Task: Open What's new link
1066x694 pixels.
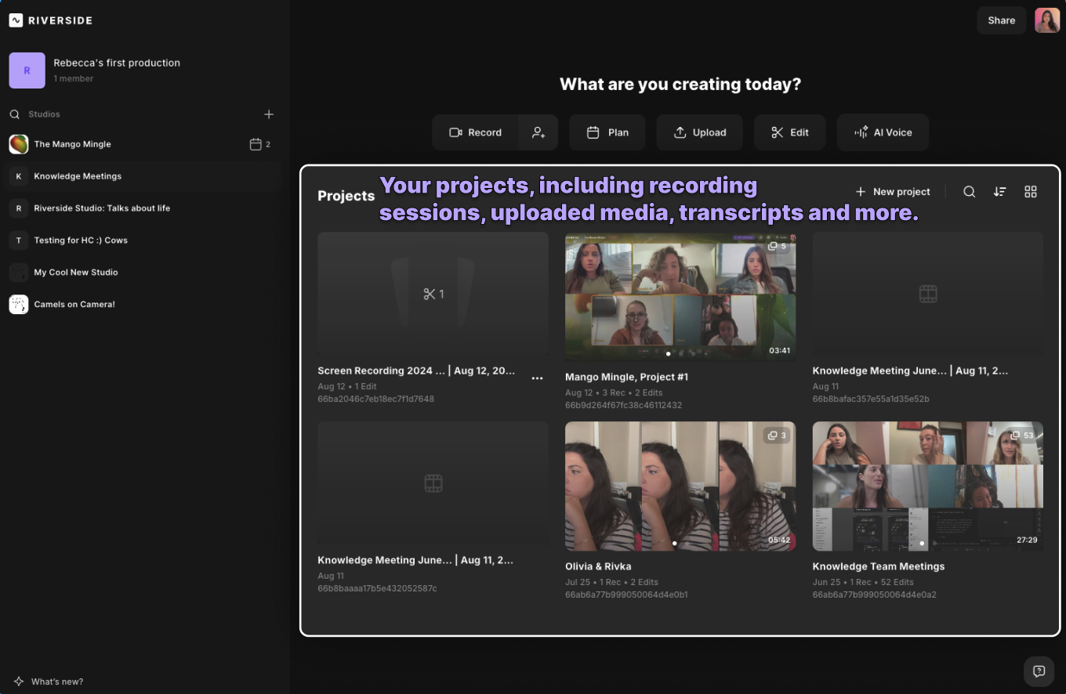Action: pos(57,681)
